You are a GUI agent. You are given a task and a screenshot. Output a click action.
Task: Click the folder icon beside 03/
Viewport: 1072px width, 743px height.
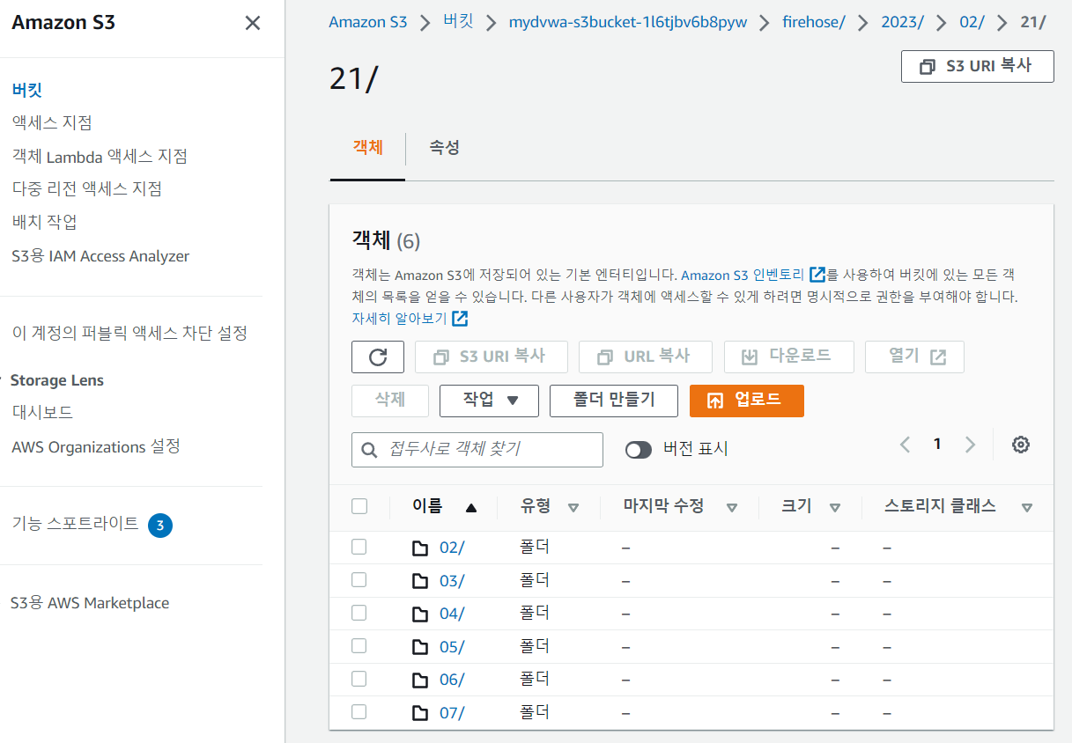420,581
